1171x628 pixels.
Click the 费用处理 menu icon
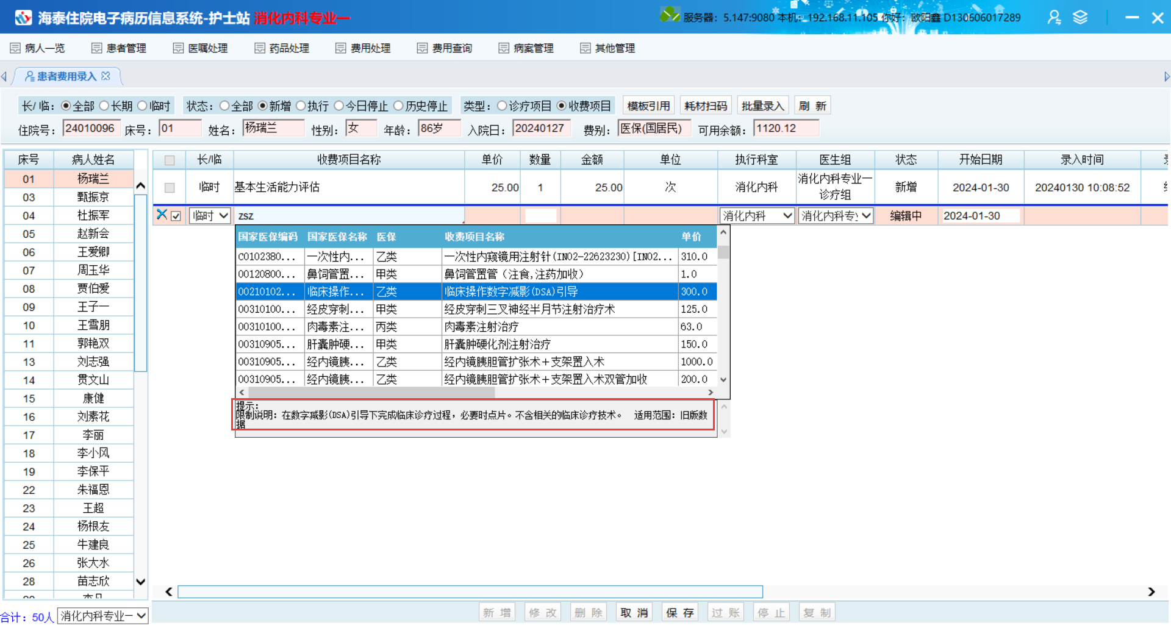[341, 48]
